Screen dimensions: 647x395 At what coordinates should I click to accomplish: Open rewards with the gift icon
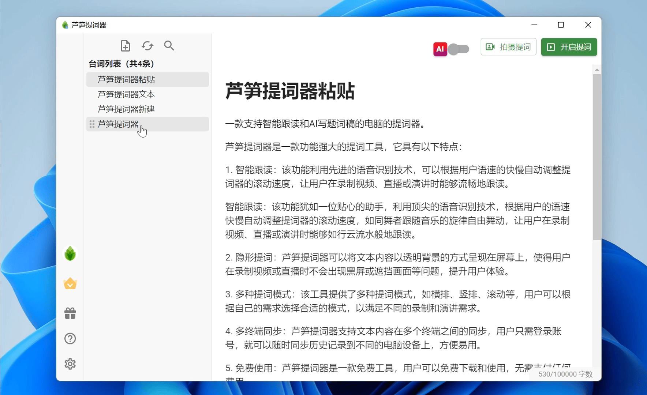pos(70,313)
